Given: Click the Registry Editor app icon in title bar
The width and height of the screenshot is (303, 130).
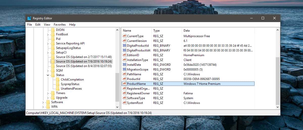Looking at the screenshot, I should pyautogui.click(x=29, y=18).
